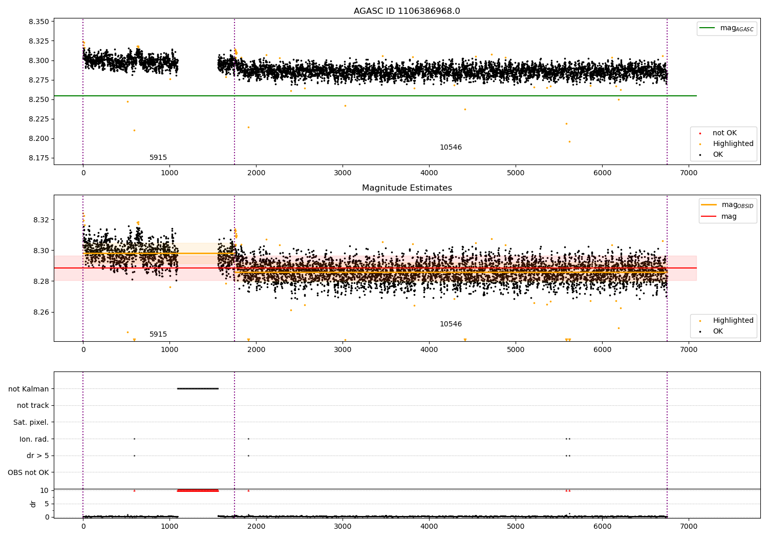Click the 'dr' axis label
Image resolution: width=768 pixels, height=538 pixels.
(33, 504)
